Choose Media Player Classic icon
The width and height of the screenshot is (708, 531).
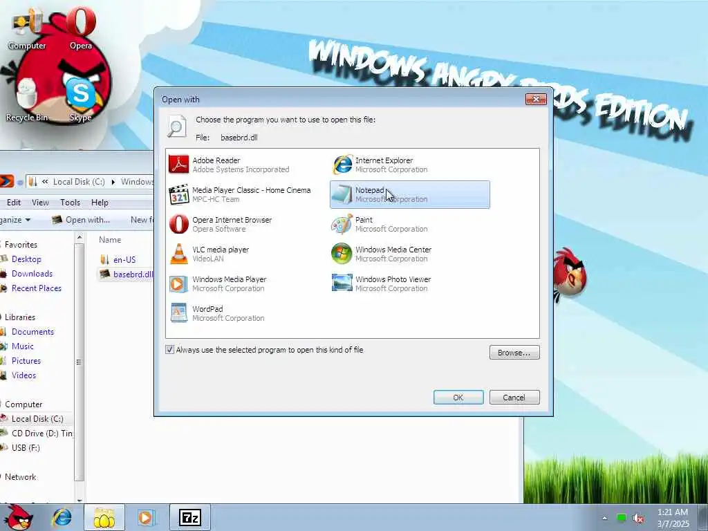coord(179,194)
